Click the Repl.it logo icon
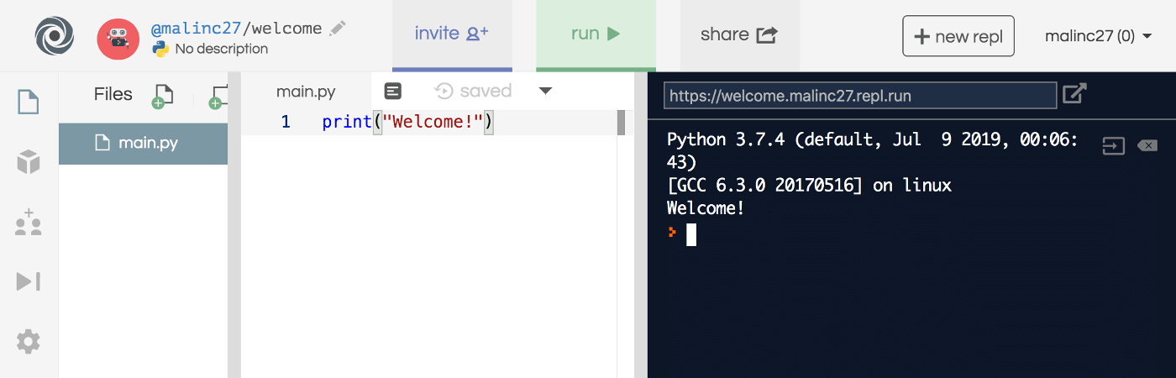Viewport: 1176px width, 378px height. tap(55, 36)
